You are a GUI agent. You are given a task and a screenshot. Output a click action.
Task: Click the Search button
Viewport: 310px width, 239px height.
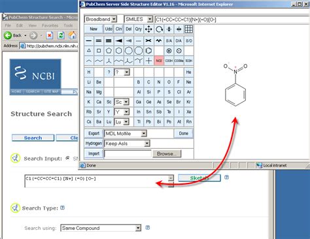[33, 138]
